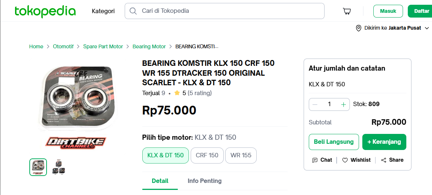Open the Kategori menu
Screen dimensions: 432x195
[x=103, y=11]
